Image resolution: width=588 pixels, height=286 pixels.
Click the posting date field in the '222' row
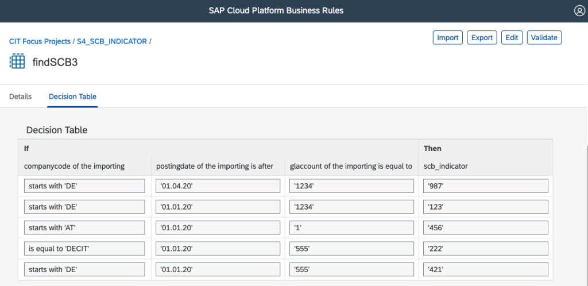[218, 249]
